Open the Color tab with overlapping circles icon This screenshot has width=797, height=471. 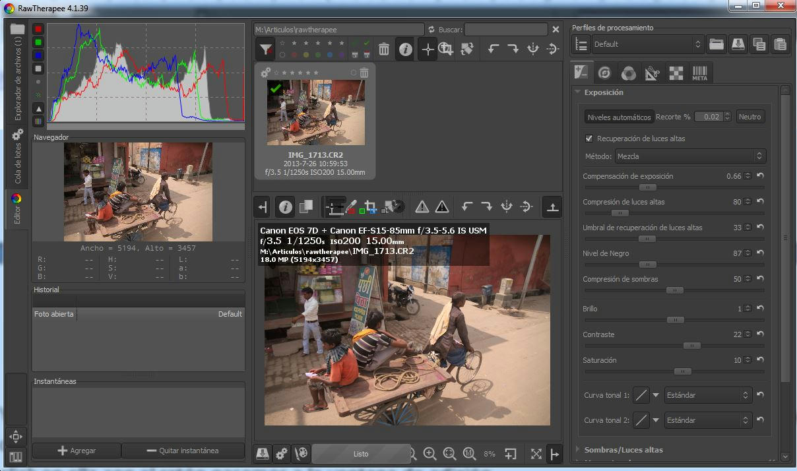(x=629, y=73)
